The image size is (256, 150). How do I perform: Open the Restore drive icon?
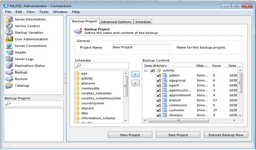point(9,79)
